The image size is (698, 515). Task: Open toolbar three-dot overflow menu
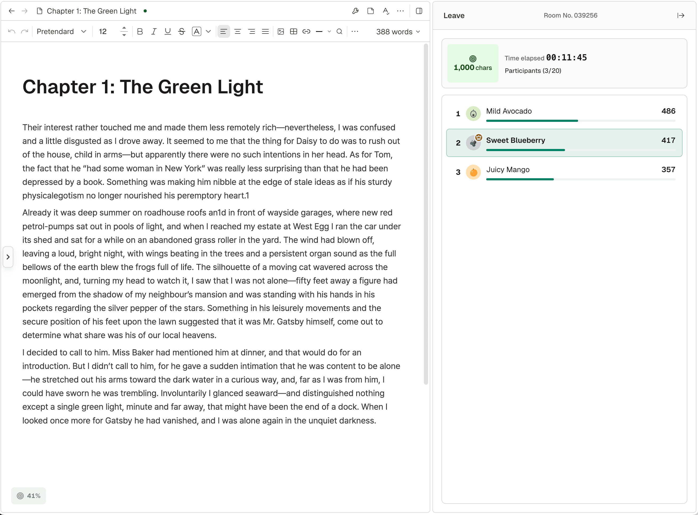(x=355, y=31)
